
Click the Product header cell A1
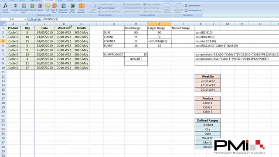click(x=13, y=28)
